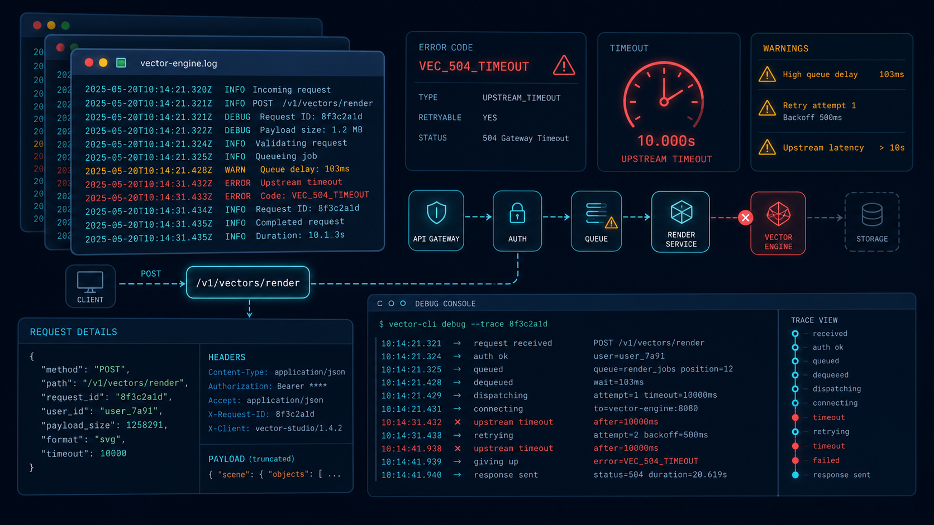Click the Storage database icon
The image size is (934, 525).
tap(872, 214)
